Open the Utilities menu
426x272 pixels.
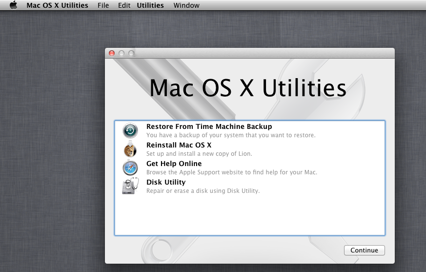click(150, 5)
